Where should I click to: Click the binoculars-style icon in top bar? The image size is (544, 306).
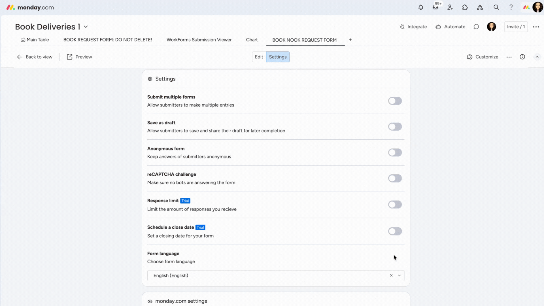(x=480, y=7)
